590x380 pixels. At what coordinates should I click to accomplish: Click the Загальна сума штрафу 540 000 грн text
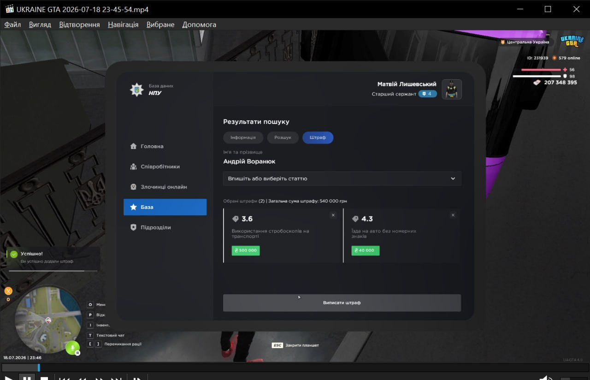click(307, 201)
